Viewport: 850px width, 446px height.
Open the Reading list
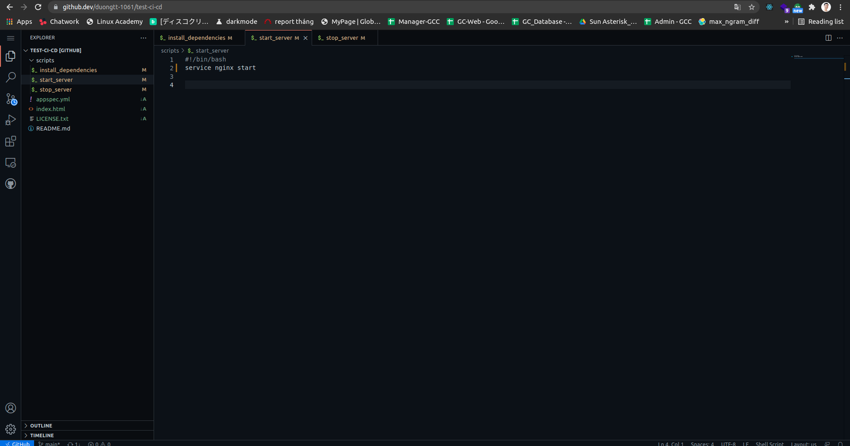tap(821, 22)
